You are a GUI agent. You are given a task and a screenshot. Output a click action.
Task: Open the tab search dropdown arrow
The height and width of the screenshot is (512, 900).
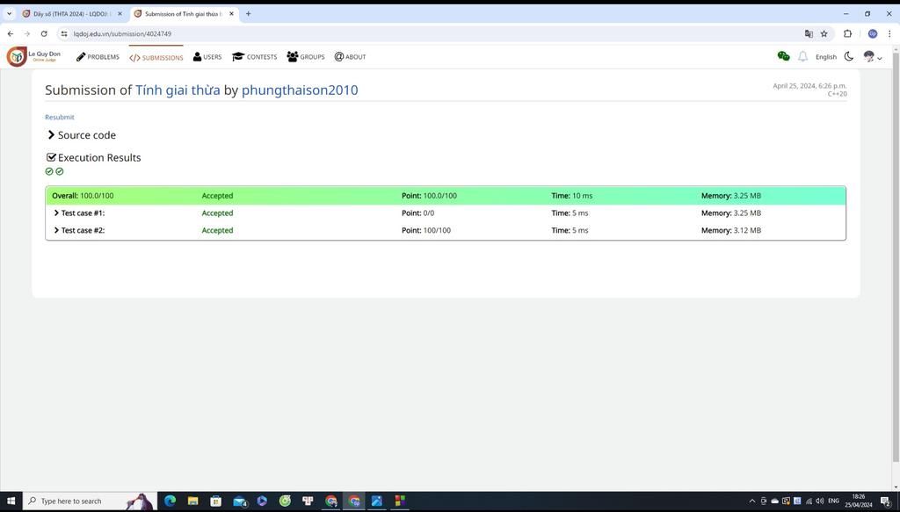pyautogui.click(x=9, y=14)
